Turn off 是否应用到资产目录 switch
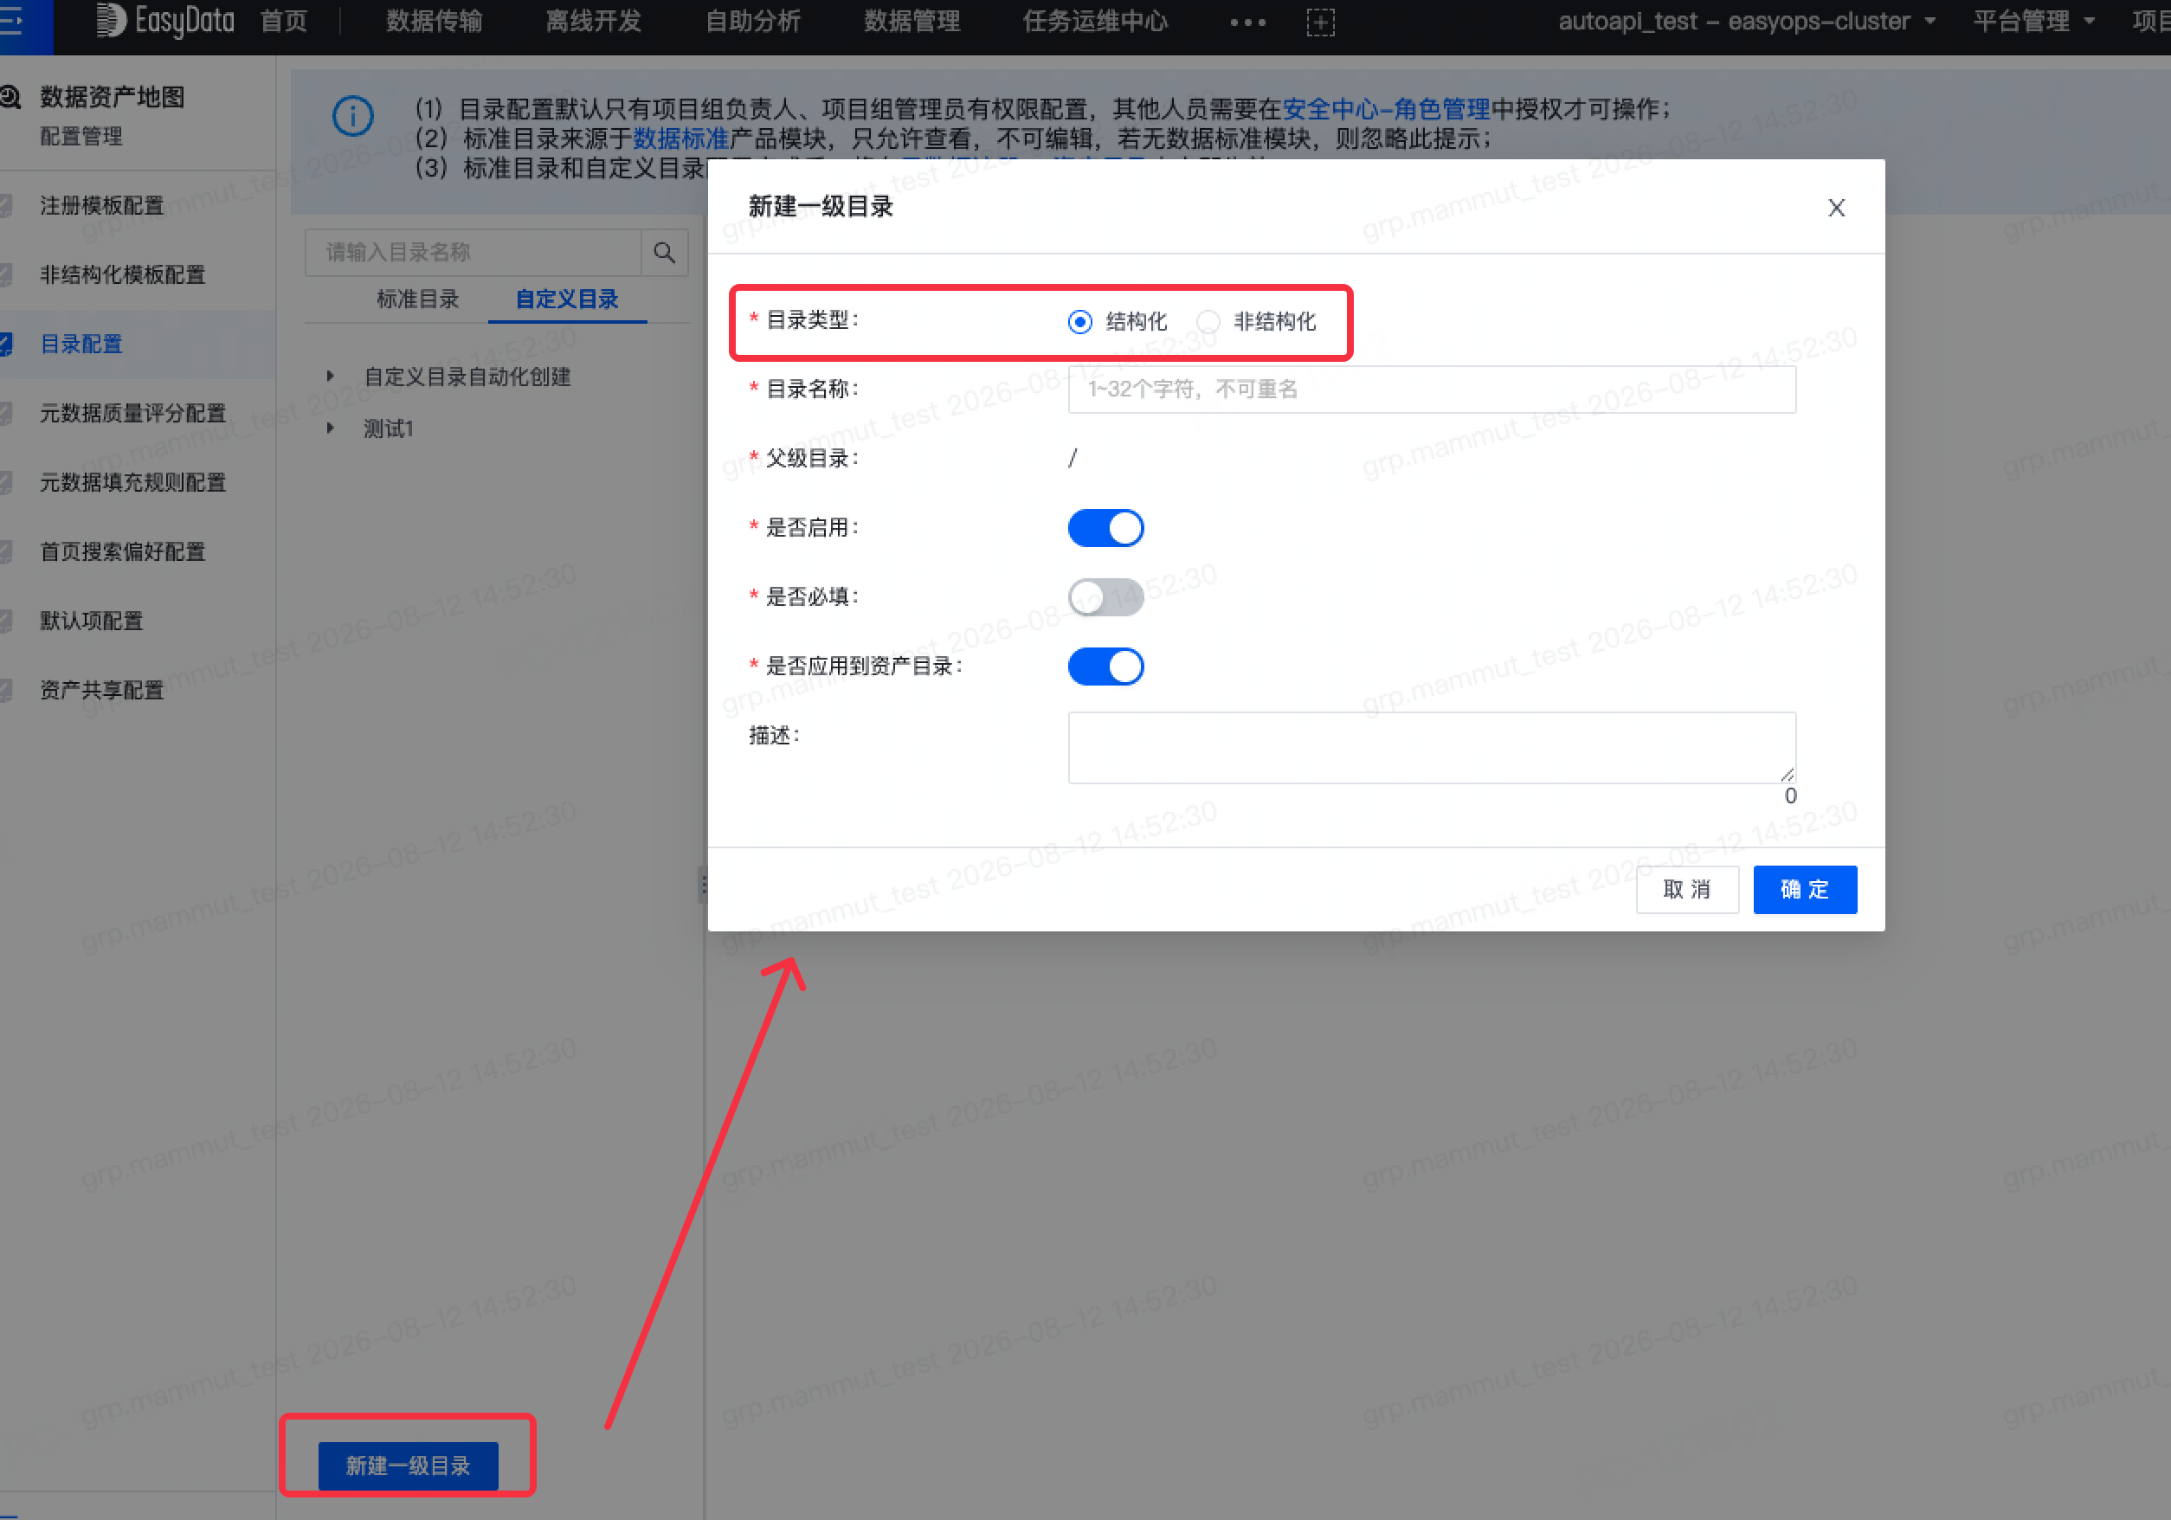This screenshot has width=2171, height=1520. coord(1105,667)
